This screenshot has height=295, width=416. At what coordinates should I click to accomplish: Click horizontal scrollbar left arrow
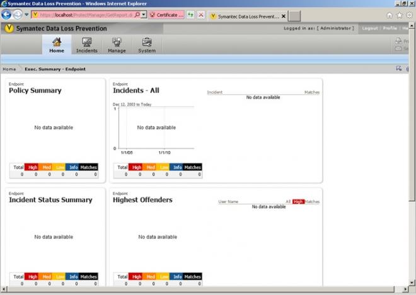click(3, 289)
